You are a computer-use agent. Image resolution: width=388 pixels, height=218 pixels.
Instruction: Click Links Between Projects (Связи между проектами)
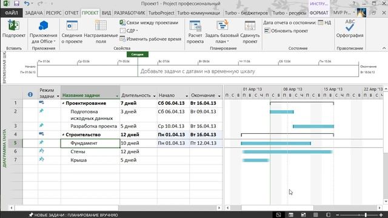(x=149, y=22)
